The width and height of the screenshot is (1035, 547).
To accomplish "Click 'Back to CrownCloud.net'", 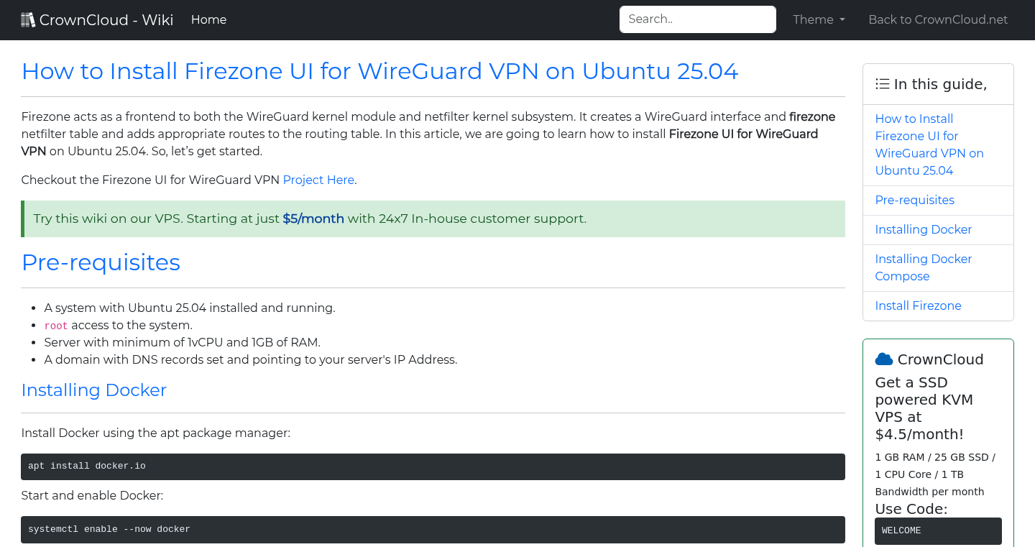I will [x=938, y=19].
